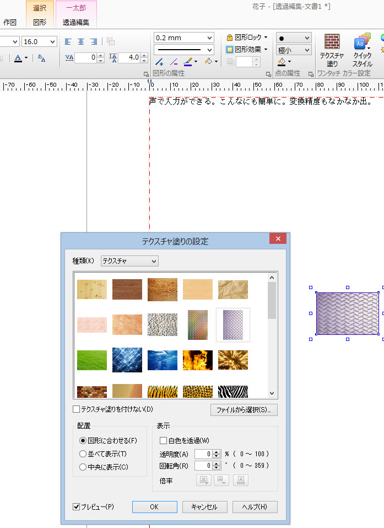
Task: Click the zoom-in 倍率 button
Action: pos(204,480)
